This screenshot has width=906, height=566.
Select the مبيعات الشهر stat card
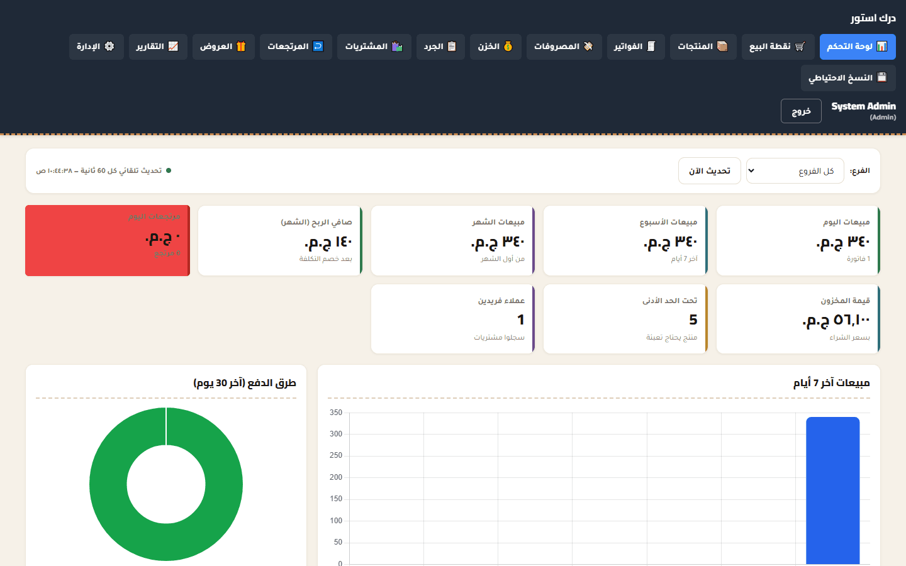453,241
